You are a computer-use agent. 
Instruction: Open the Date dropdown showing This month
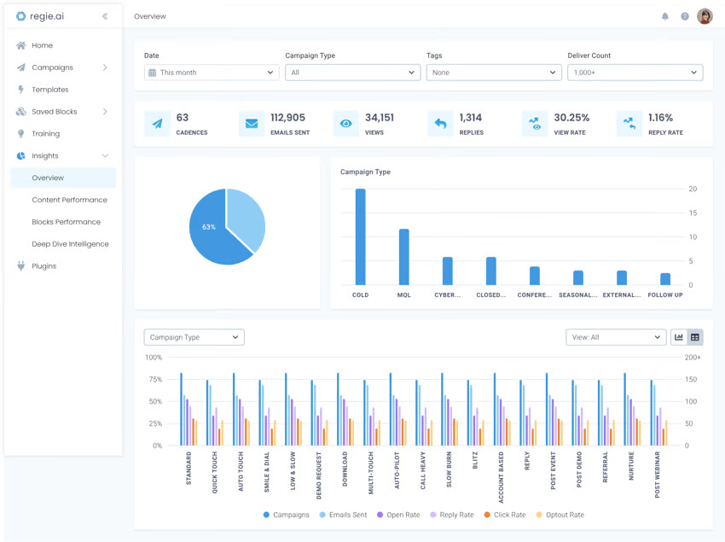click(x=212, y=73)
